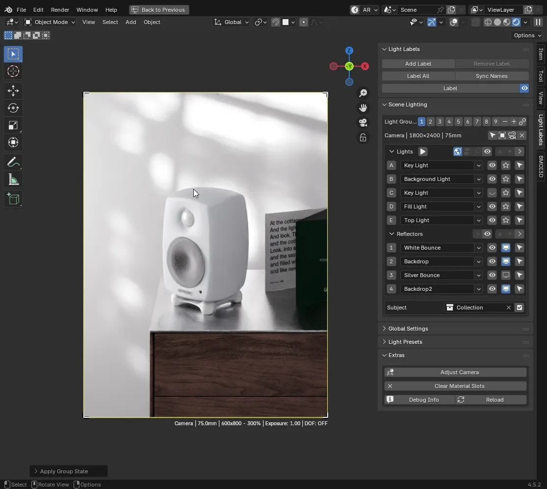Show the hidden Key Light C
Viewport: 547px width, 489px height.
pyautogui.click(x=492, y=193)
